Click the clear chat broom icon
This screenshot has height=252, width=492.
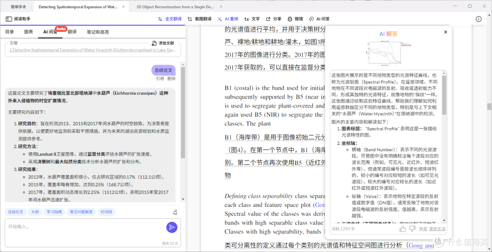175,212
